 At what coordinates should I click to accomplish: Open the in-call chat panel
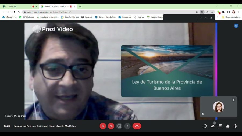click(x=220, y=126)
